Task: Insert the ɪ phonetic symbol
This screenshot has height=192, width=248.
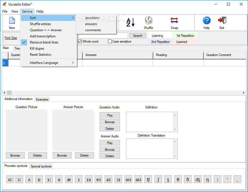Action: (79, 179)
